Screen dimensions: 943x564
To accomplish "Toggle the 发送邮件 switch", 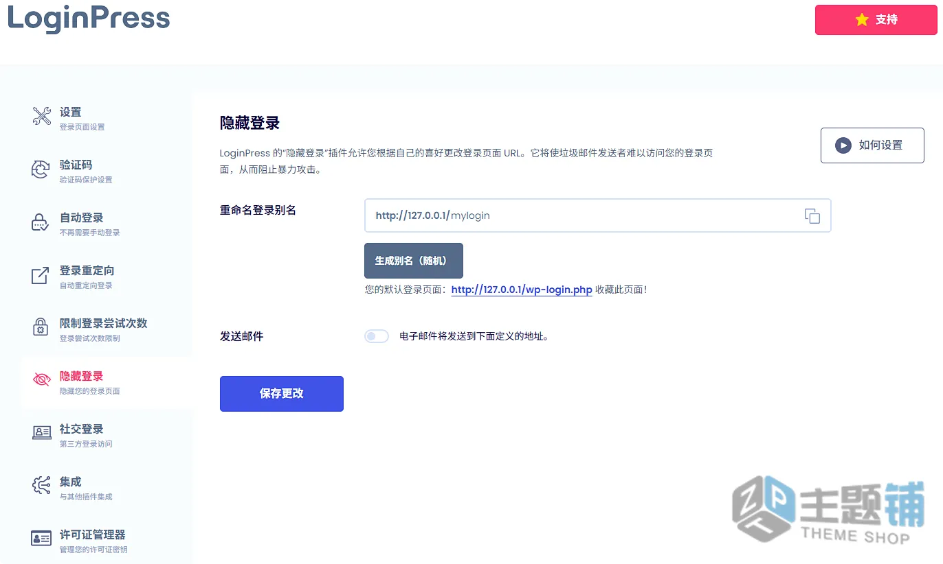I will [377, 336].
